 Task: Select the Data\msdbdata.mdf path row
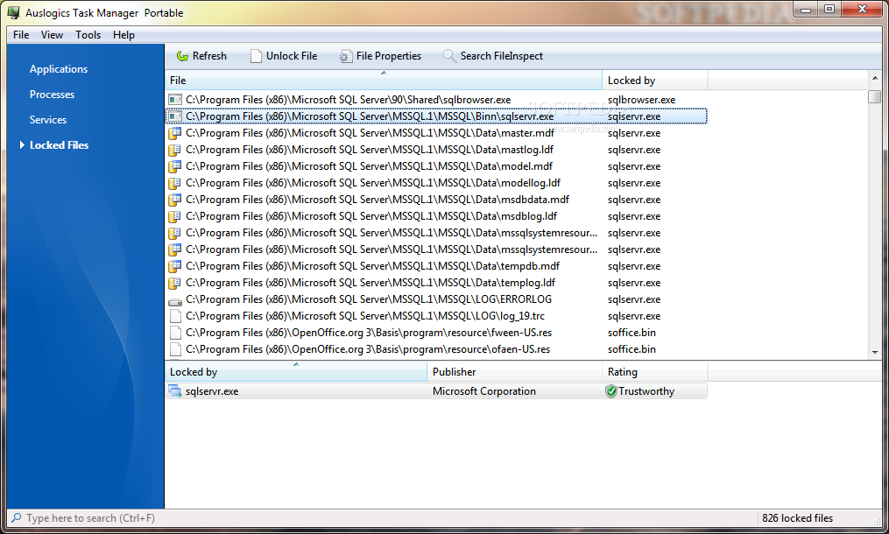(436, 200)
